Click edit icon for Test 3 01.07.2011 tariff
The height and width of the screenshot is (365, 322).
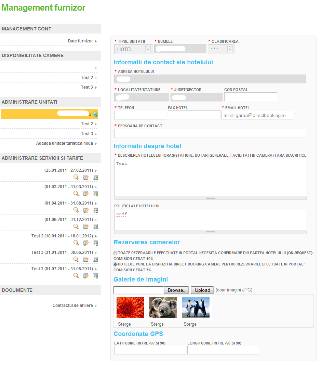[x=86, y=276]
